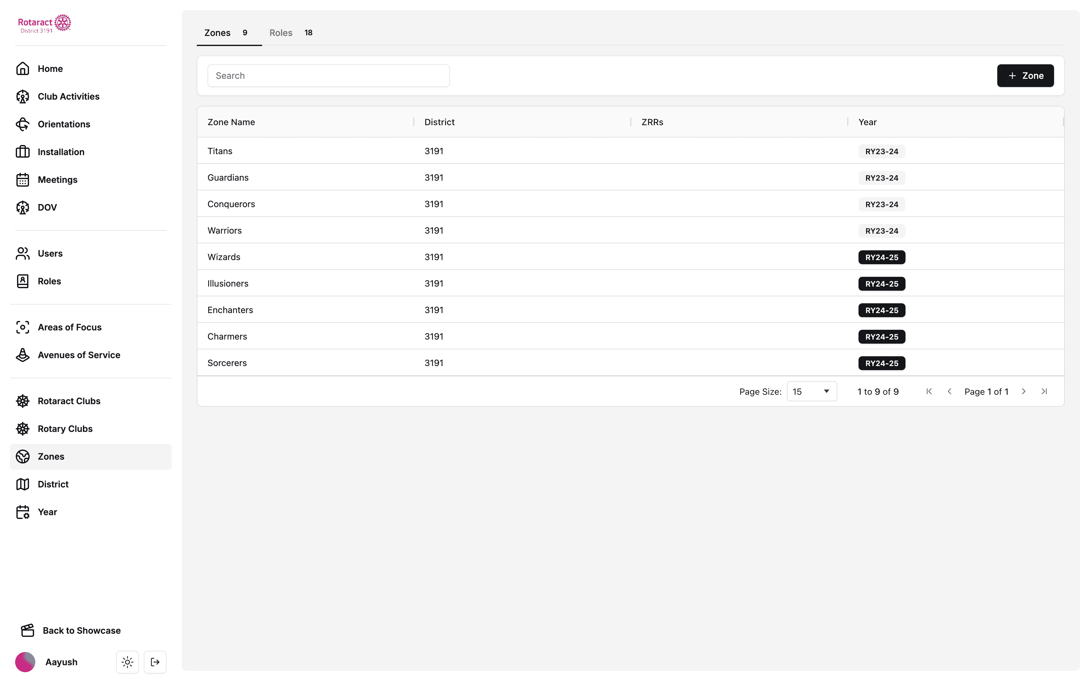Jump to the first page arrow
This screenshot has width=1090, height=681.
[x=929, y=391]
